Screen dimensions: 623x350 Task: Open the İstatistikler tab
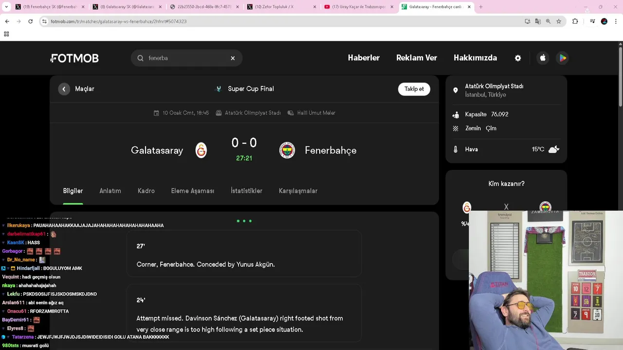(246, 191)
